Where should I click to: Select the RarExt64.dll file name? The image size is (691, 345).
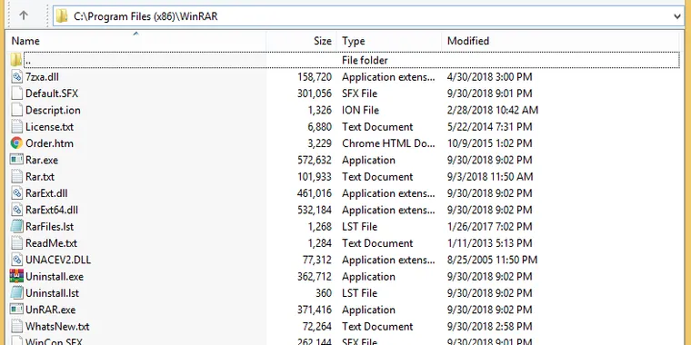(52, 210)
